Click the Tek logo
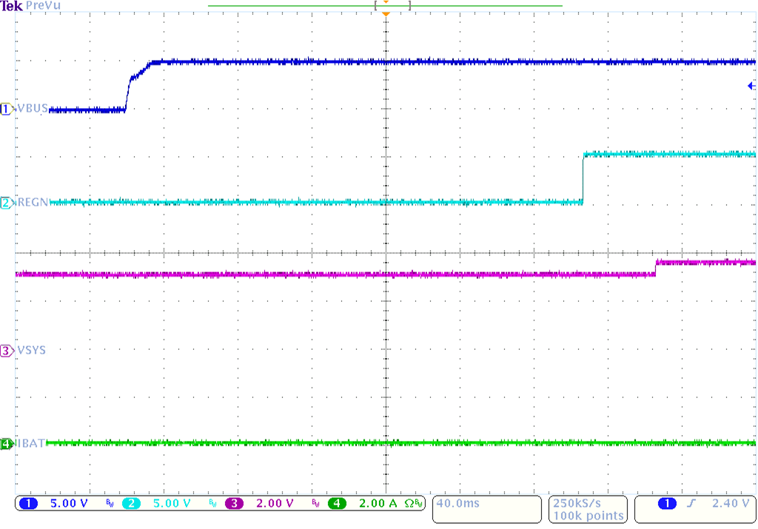Screen dimensions: 758x529 [x=10, y=5]
